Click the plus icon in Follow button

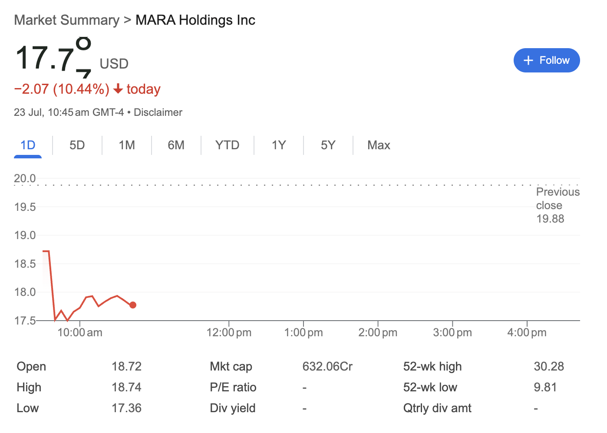coord(528,60)
